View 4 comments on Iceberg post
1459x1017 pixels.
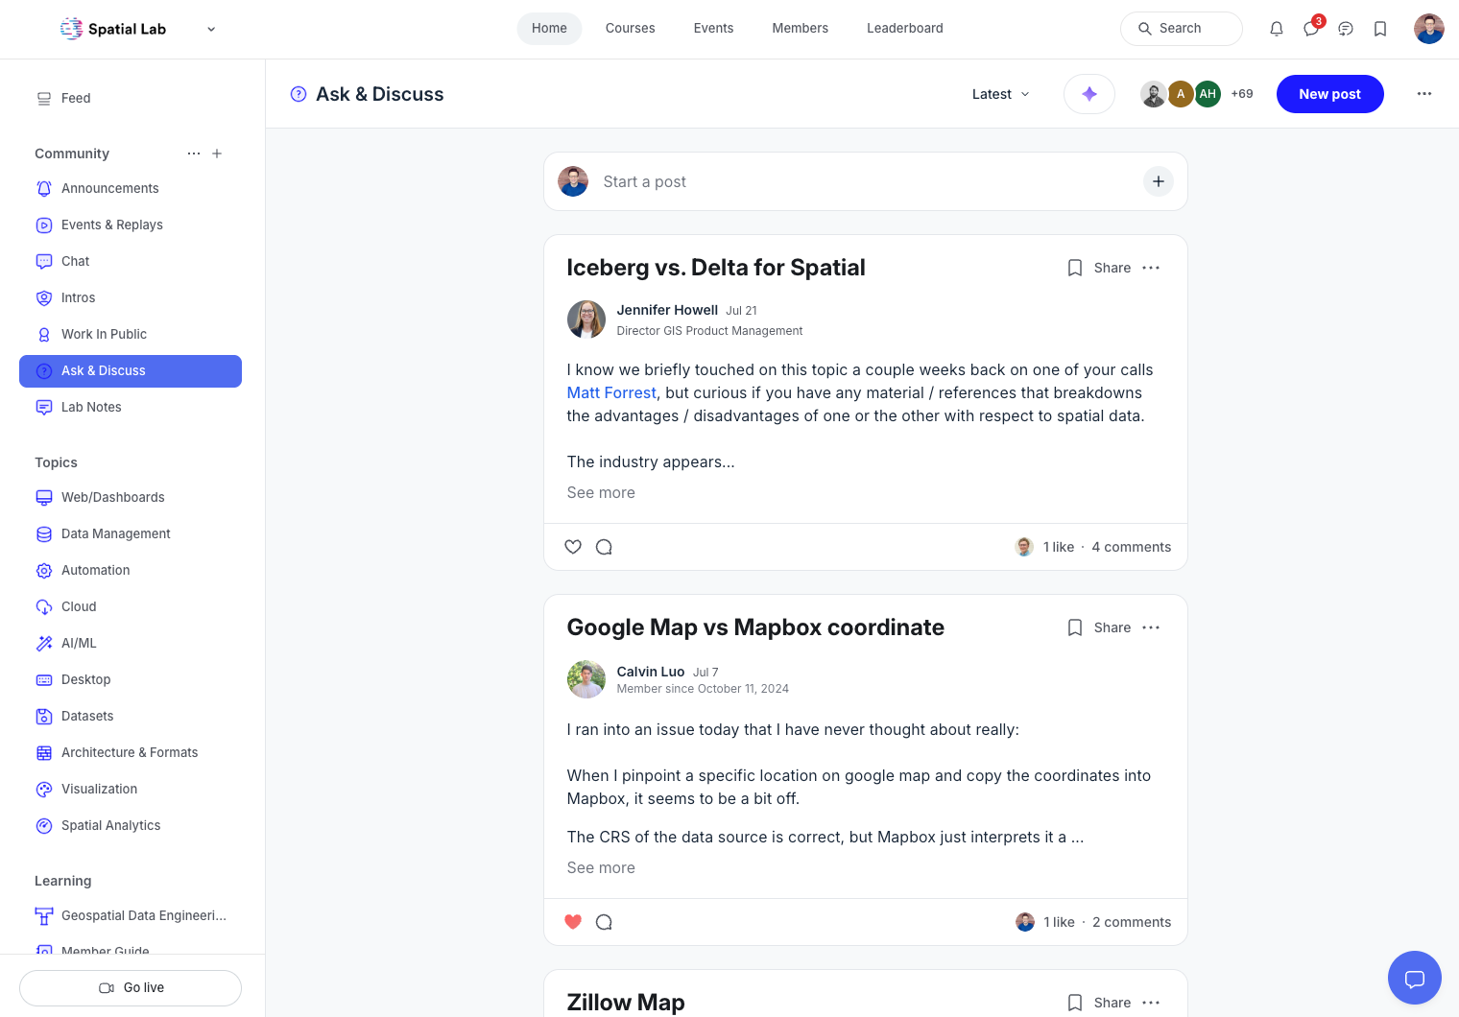tap(1132, 547)
